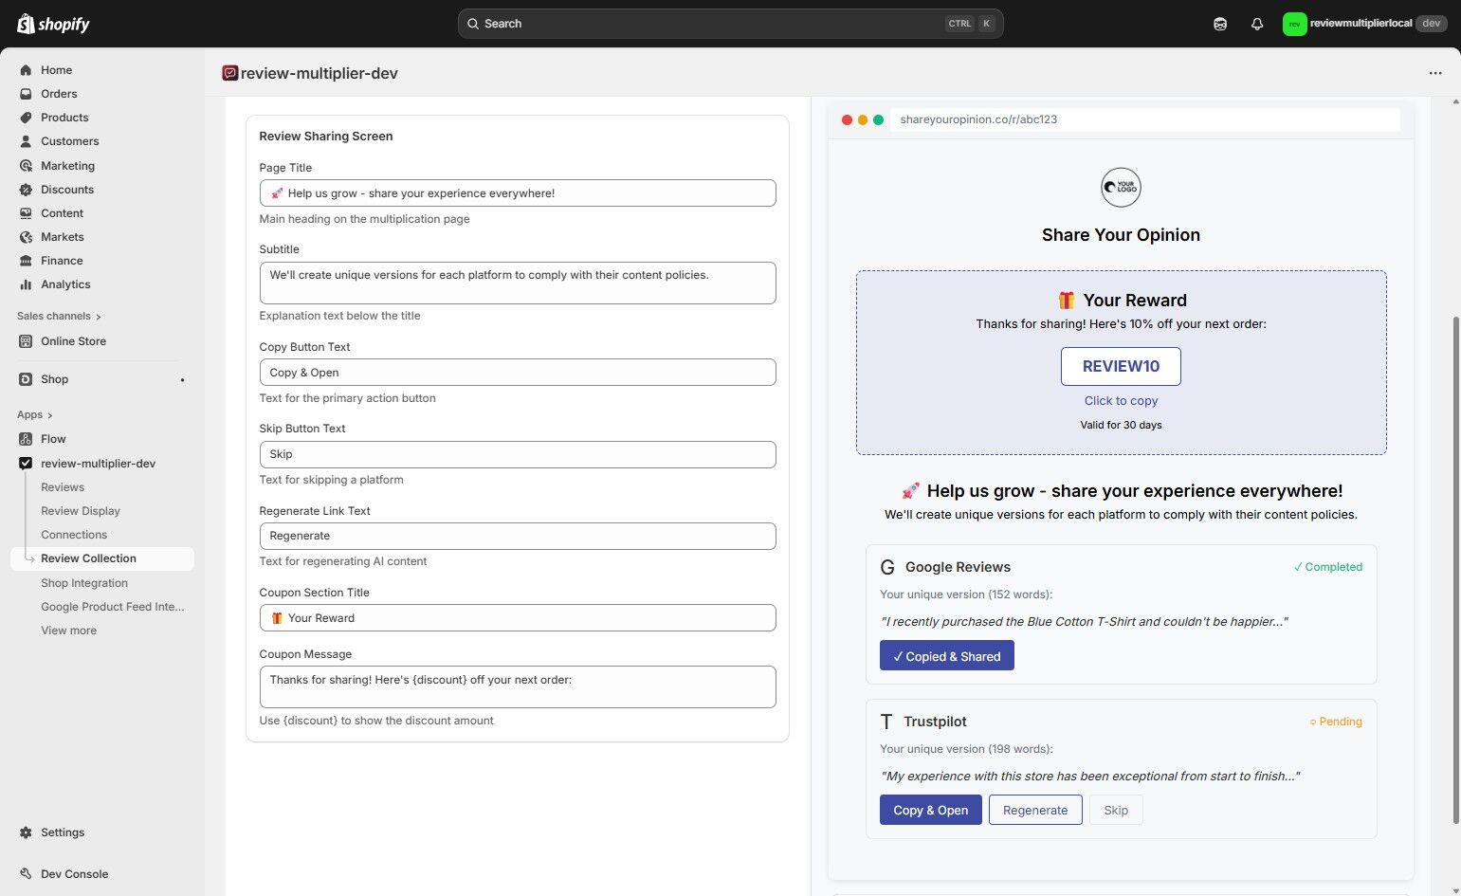Expand the Apps section chevron
1461x896 pixels.
(49, 415)
